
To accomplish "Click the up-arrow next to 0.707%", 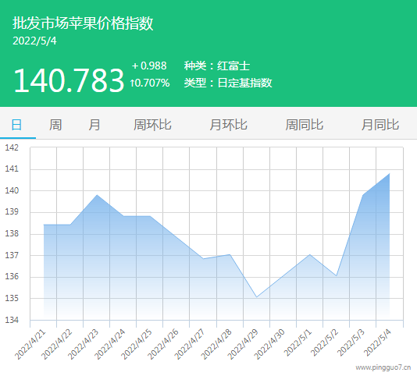I will click(x=132, y=83).
